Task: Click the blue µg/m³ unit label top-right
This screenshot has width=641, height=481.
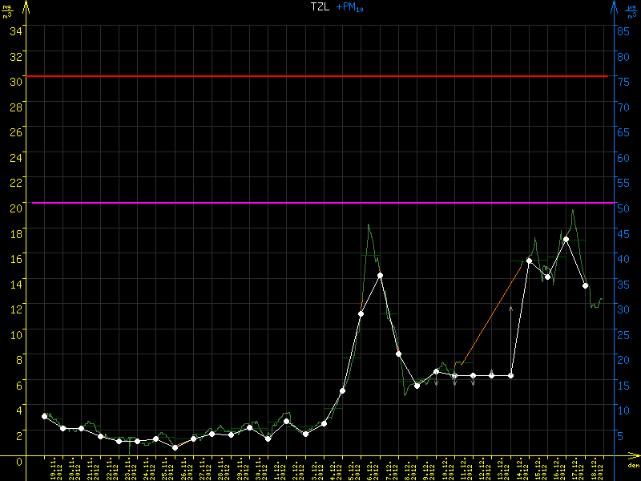Action: pyautogui.click(x=631, y=9)
